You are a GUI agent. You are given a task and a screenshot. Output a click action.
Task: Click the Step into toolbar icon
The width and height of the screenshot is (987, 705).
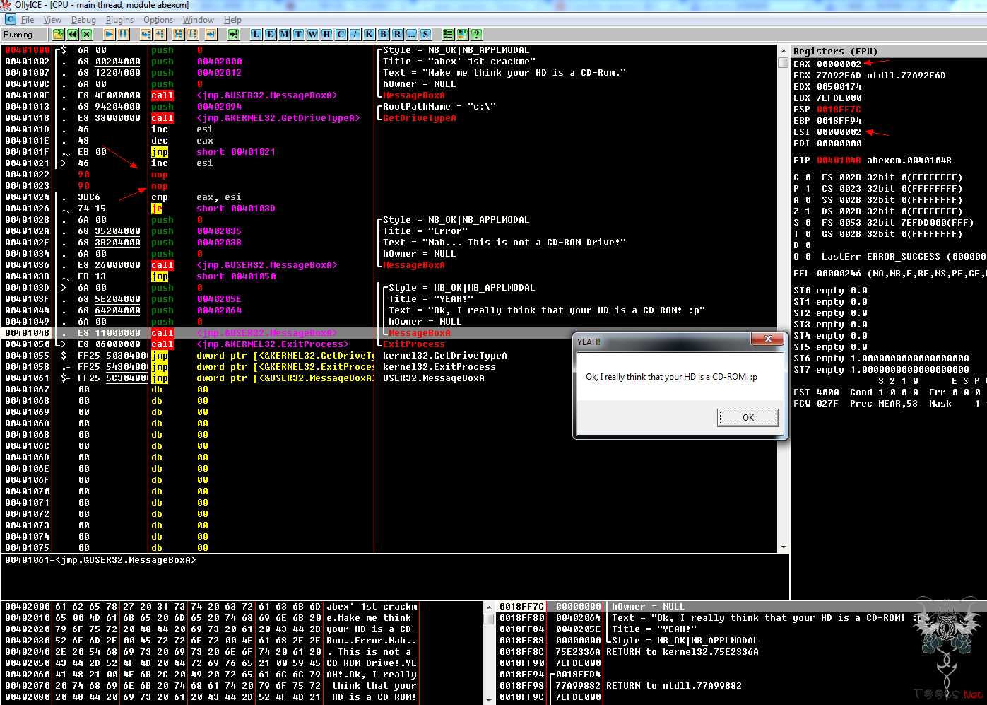click(x=146, y=34)
